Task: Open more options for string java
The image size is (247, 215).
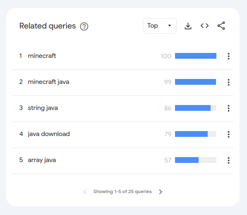Action: (x=228, y=108)
